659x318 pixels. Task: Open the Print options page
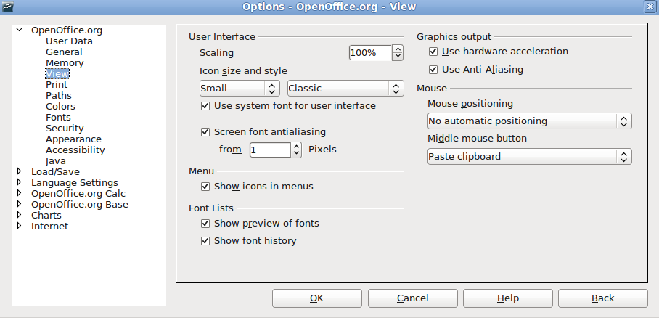click(57, 85)
